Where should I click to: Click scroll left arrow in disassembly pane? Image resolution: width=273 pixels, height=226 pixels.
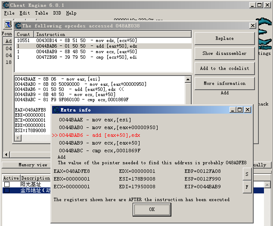coord(18,138)
